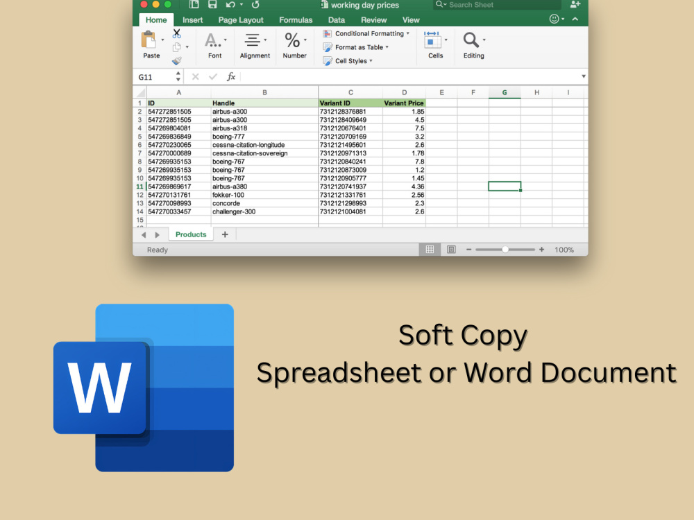This screenshot has width=694, height=520.
Task: Click the formula bar confirm checkmark icon
Action: pyautogui.click(x=213, y=77)
